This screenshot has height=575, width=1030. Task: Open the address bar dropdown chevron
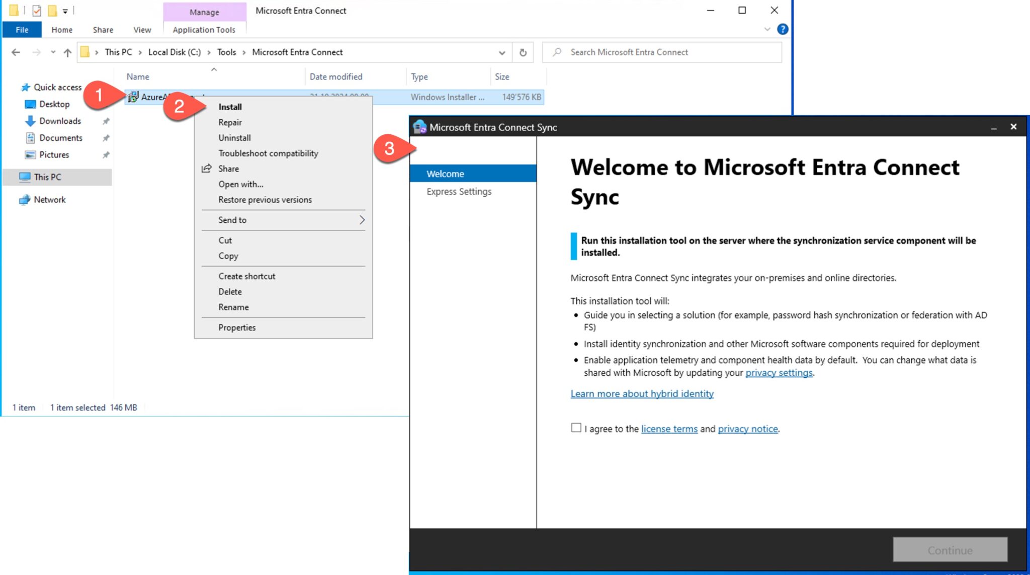click(x=502, y=52)
